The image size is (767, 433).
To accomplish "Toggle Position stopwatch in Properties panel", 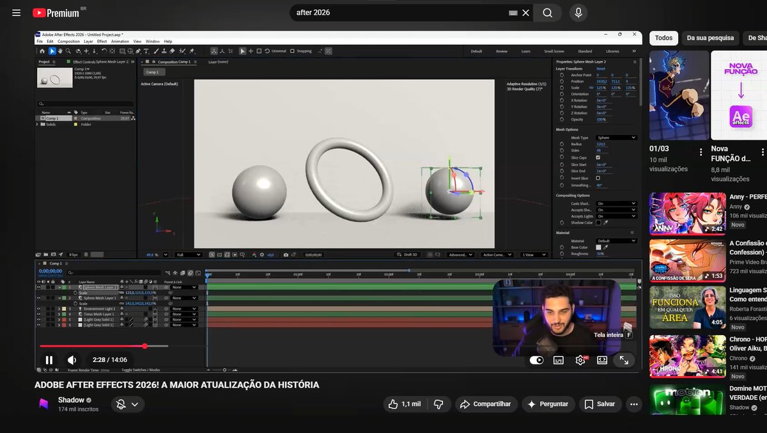I will (561, 81).
